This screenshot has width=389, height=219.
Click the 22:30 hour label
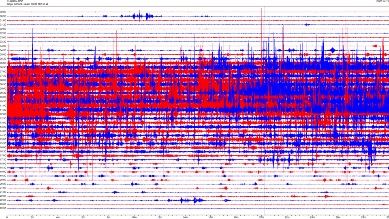tap(3, 200)
